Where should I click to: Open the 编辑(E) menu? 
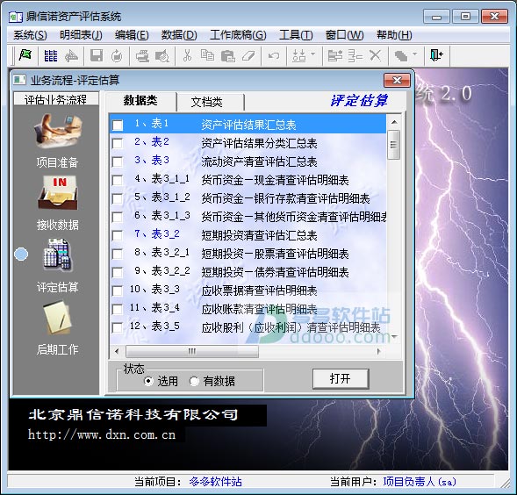[132, 35]
